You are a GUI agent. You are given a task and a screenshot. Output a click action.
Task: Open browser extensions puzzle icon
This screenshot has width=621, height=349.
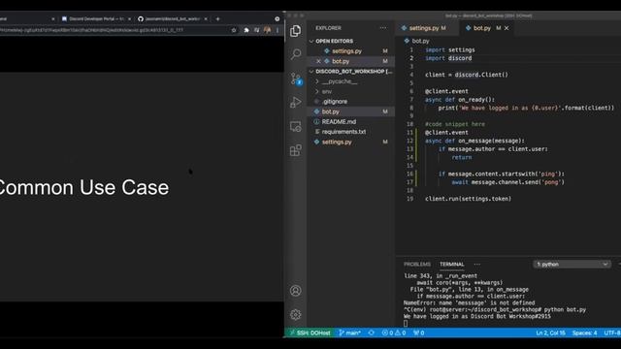pyautogui.click(x=246, y=30)
